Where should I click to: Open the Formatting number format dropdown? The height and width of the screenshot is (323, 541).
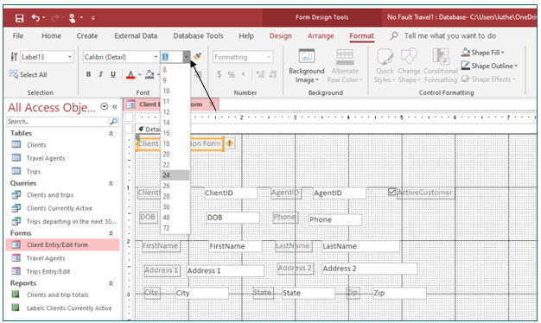[269, 57]
